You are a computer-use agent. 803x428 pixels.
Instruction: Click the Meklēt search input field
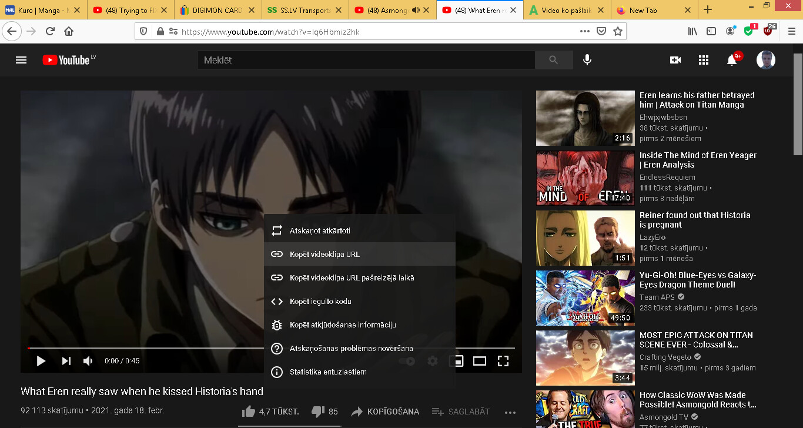click(x=366, y=60)
